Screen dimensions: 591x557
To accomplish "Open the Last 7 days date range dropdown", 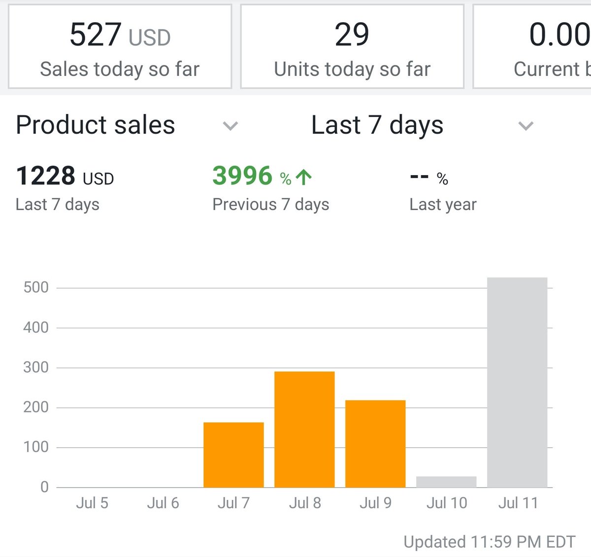I will click(x=376, y=125).
